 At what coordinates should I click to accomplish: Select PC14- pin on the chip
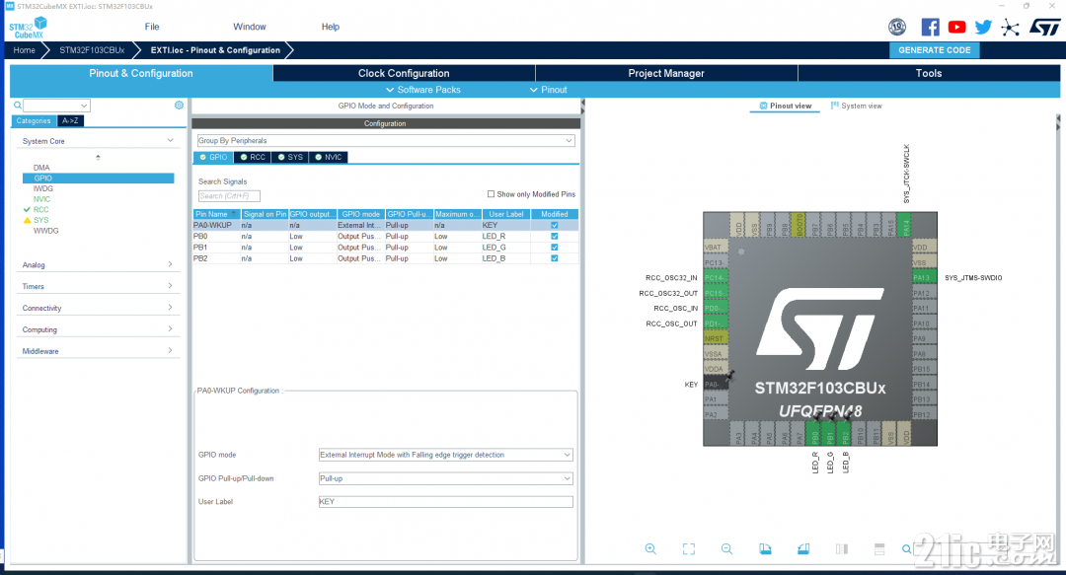click(x=716, y=278)
